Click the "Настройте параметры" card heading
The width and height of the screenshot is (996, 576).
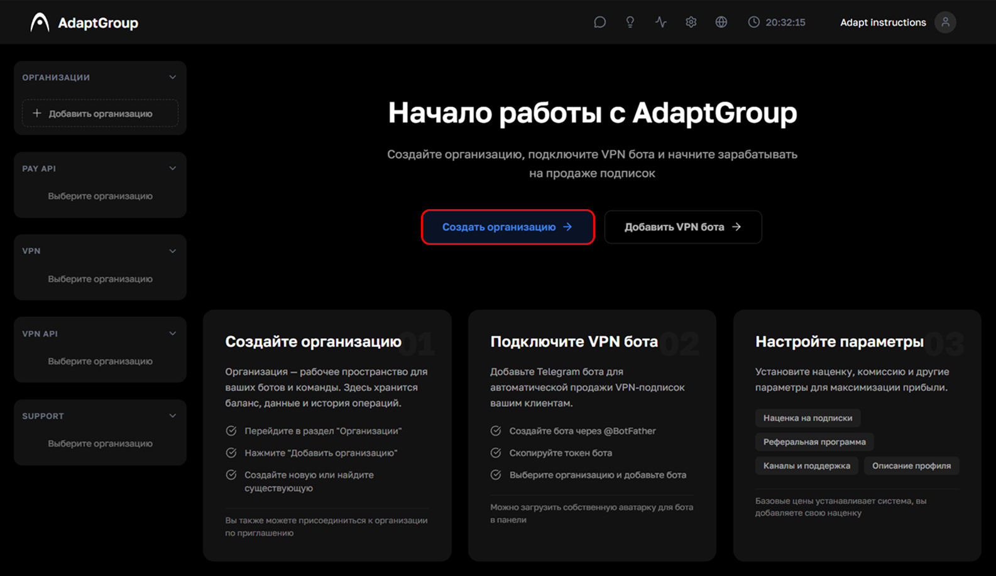pos(840,342)
